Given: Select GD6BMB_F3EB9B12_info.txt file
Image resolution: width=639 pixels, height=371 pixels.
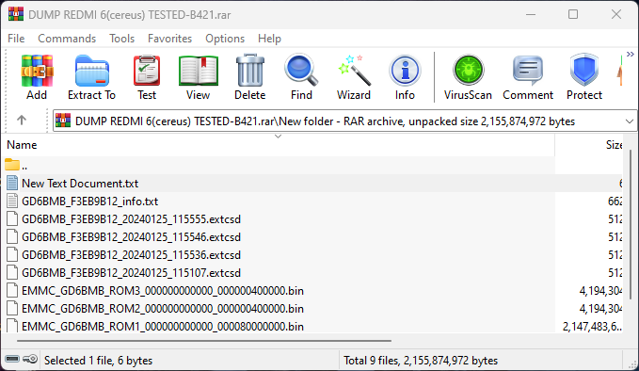Looking at the screenshot, I should (89, 202).
